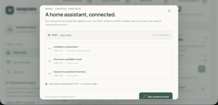Click the green dot beside Sessionless Streamable HTTP
Image resolution: width=218 pixels, height=105 pixels.
tap(46, 84)
